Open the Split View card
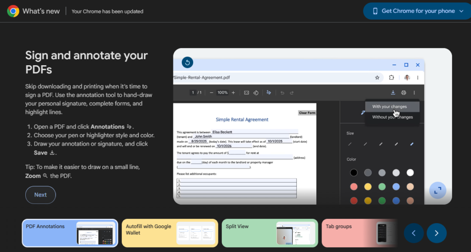The height and width of the screenshot is (252, 471). [270, 233]
